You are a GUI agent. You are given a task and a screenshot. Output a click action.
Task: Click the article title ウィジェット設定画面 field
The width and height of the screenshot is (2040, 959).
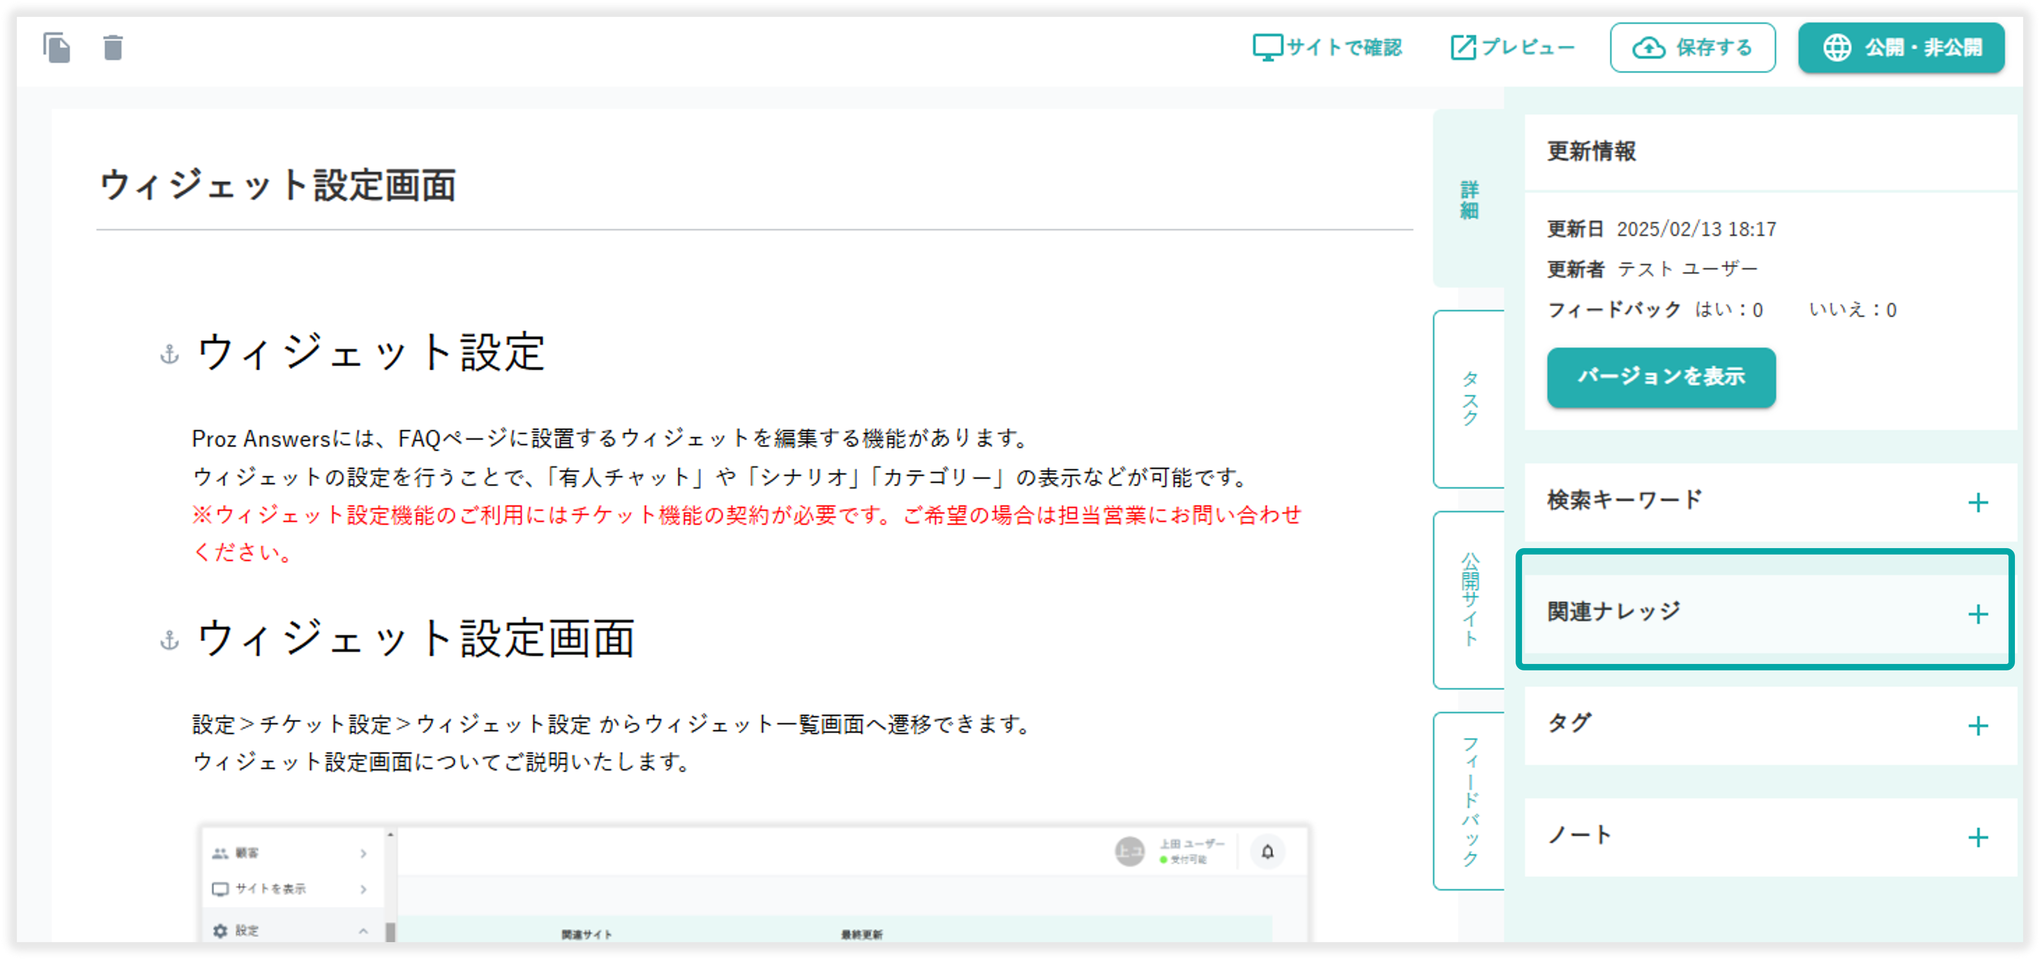(x=278, y=186)
